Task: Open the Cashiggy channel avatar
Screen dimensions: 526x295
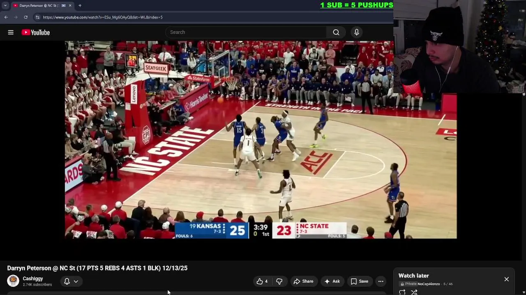Action: click(x=13, y=281)
